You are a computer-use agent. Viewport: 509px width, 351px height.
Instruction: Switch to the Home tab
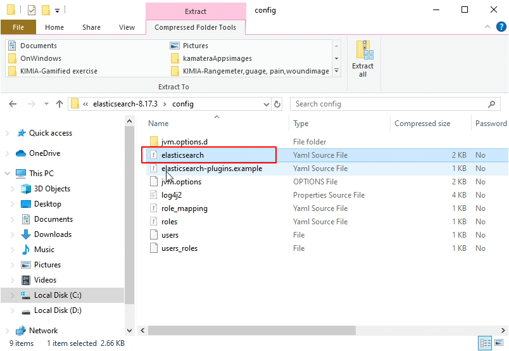coord(54,27)
